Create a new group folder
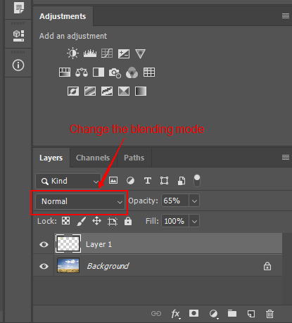The height and width of the screenshot is (323, 292). coord(232,313)
